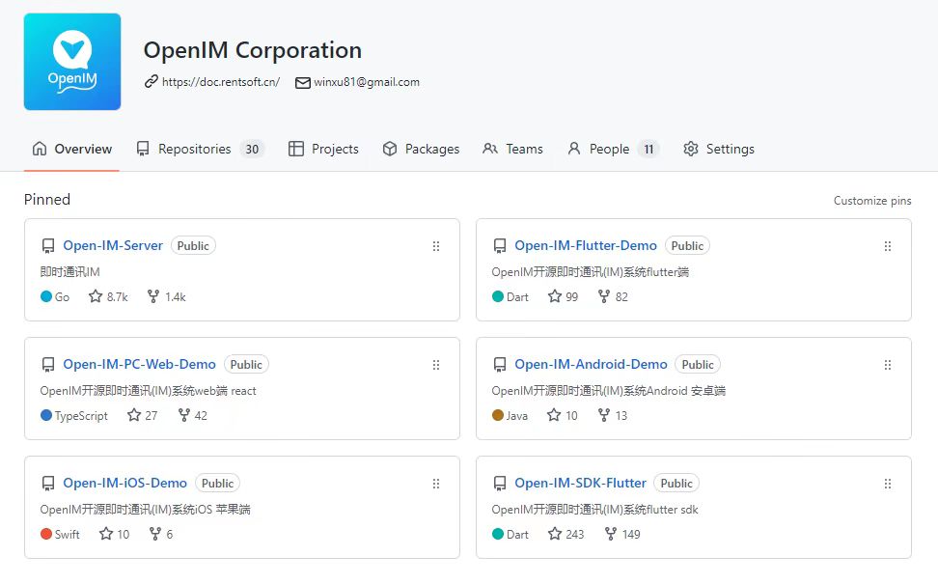938x584 pixels.
Task: Click the star icon on Open-IM-Server
Action: [x=96, y=296]
